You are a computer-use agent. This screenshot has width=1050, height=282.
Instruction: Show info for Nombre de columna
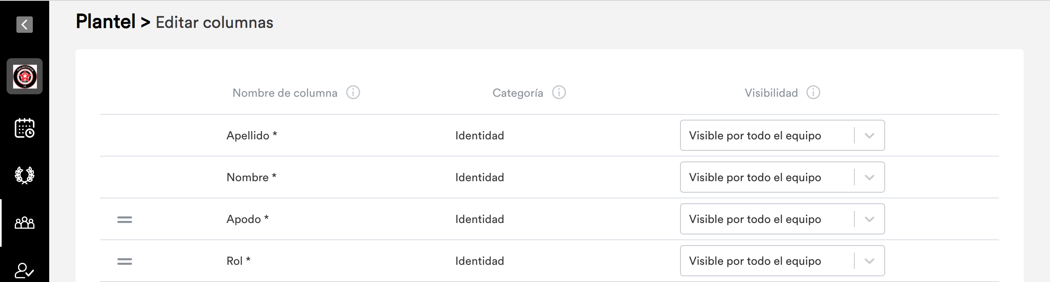click(353, 93)
